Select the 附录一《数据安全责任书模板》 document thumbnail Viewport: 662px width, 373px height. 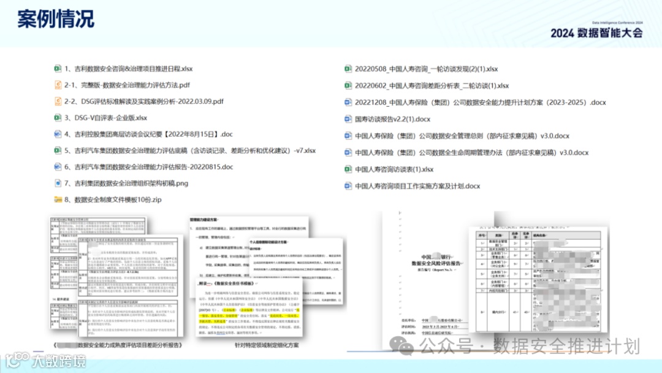point(249,307)
